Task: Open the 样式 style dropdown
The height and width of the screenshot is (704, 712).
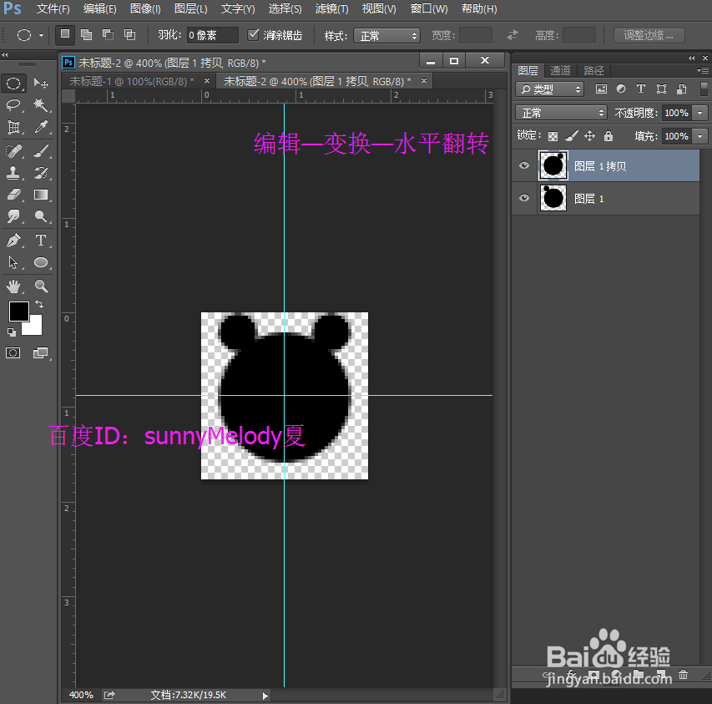Action: tap(386, 35)
